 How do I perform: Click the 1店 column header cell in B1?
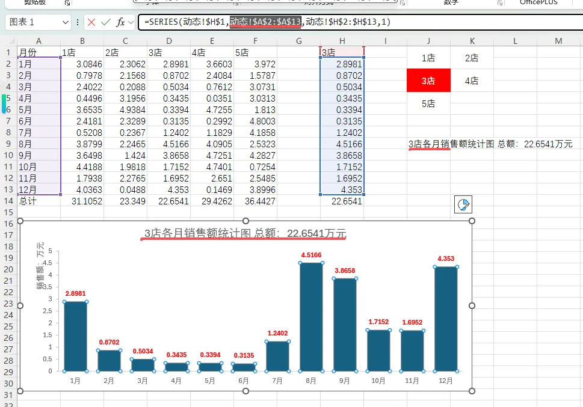[82, 52]
